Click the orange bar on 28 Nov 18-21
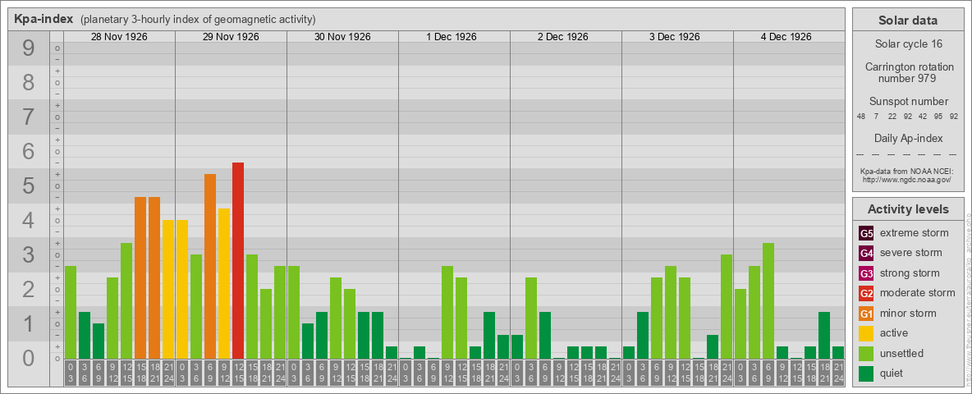Image resolution: width=972 pixels, height=394 pixels. click(x=154, y=278)
